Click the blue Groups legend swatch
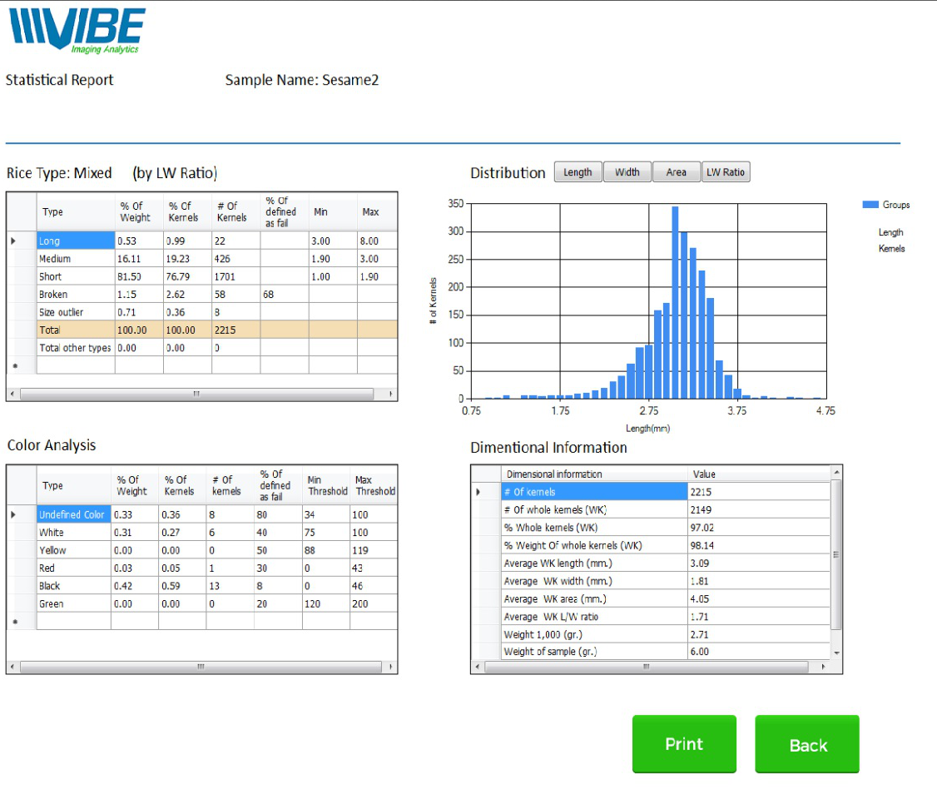The height and width of the screenshot is (809, 937). tap(870, 205)
